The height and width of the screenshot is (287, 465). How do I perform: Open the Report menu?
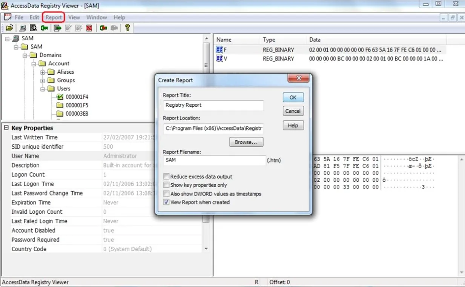pyautogui.click(x=54, y=17)
